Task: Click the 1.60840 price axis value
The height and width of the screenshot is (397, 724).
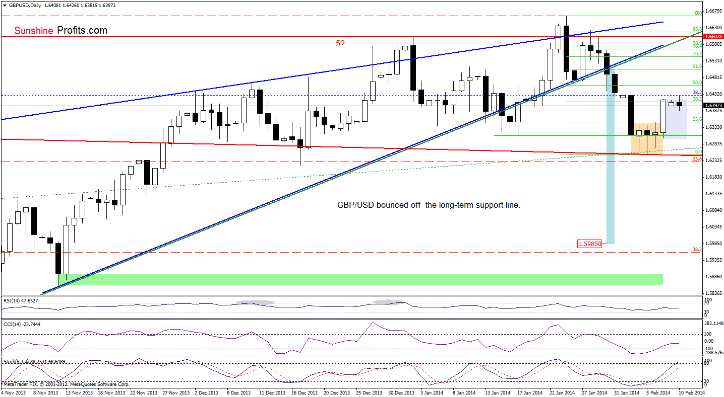Action: (x=713, y=210)
